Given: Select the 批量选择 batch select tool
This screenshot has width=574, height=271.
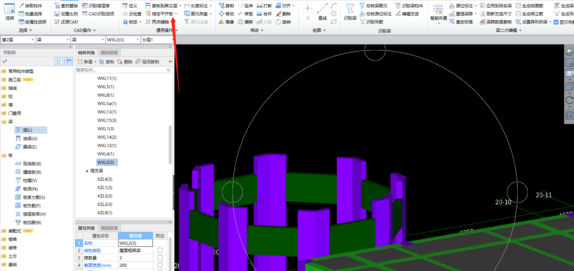Looking at the screenshot, I should pyautogui.click(x=30, y=14).
